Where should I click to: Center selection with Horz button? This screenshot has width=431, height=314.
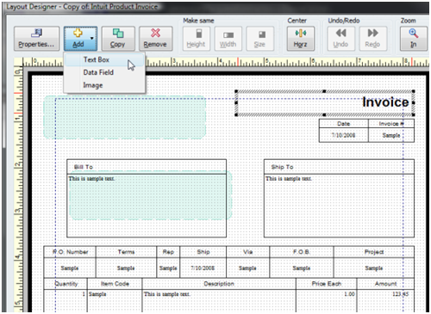[301, 39]
